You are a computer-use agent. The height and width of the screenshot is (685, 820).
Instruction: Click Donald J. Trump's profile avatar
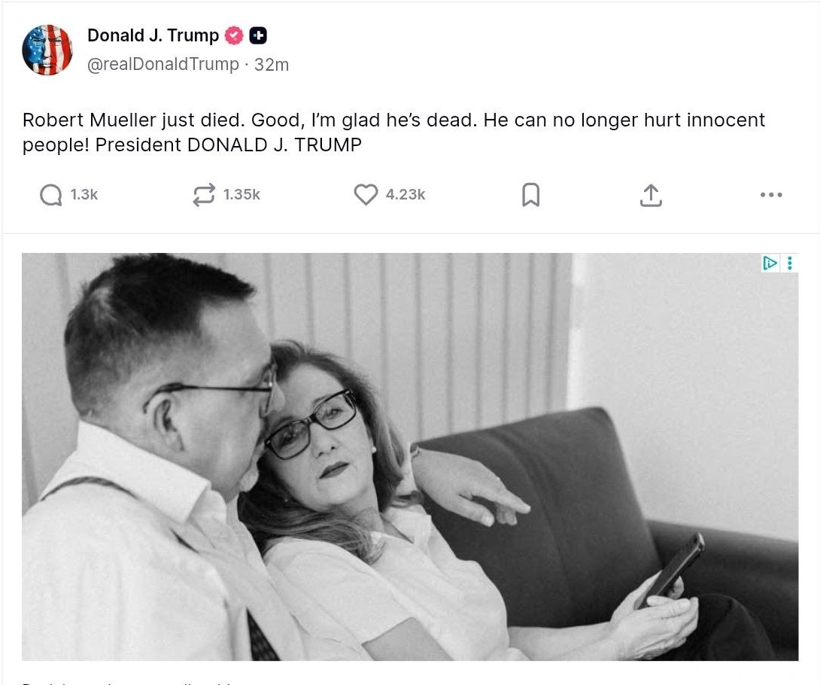click(x=47, y=49)
